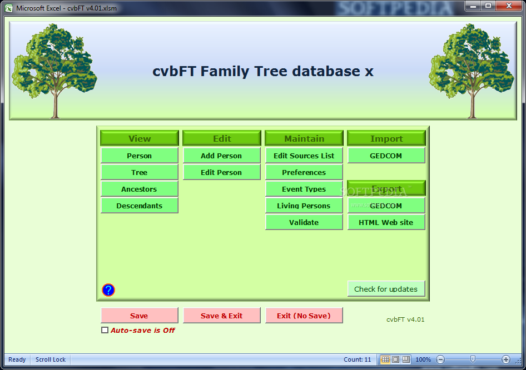Screen dimensions: 526x370
Task: Open the View section header
Action: coord(140,138)
